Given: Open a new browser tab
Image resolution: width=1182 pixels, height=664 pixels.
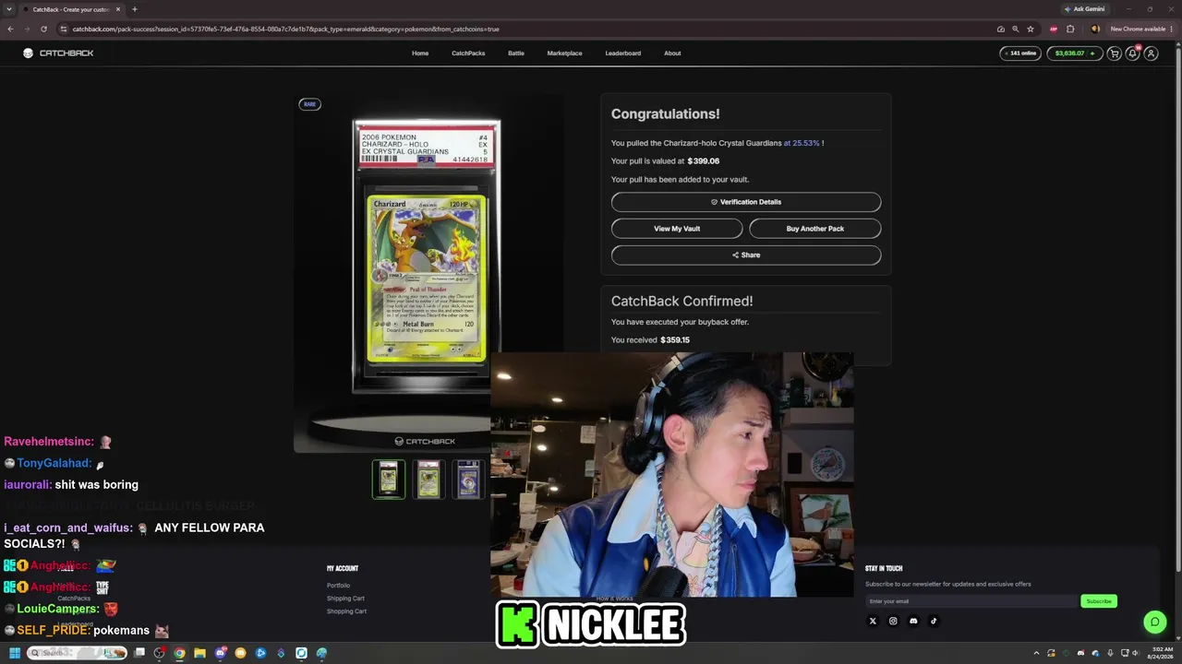Looking at the screenshot, I should pyautogui.click(x=135, y=9).
